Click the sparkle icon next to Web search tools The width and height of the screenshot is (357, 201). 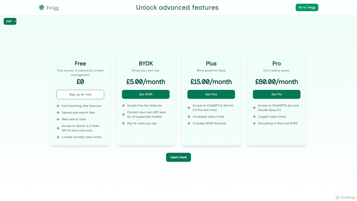(x=58, y=119)
